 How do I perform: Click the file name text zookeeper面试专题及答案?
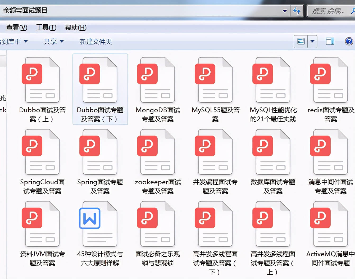pyautogui.click(x=158, y=186)
